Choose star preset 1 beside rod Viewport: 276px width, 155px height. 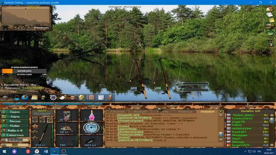coord(35,126)
